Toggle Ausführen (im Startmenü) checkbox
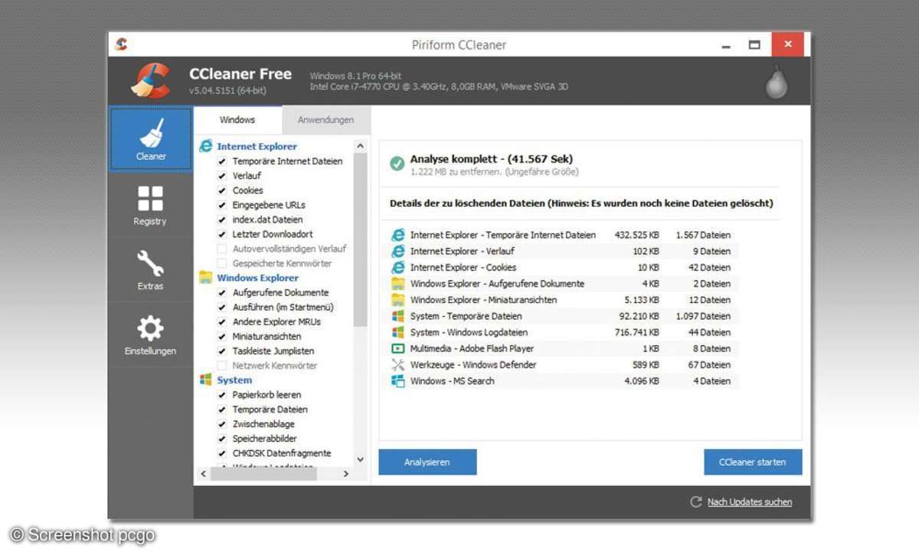This screenshot has width=919, height=551. pos(222,307)
